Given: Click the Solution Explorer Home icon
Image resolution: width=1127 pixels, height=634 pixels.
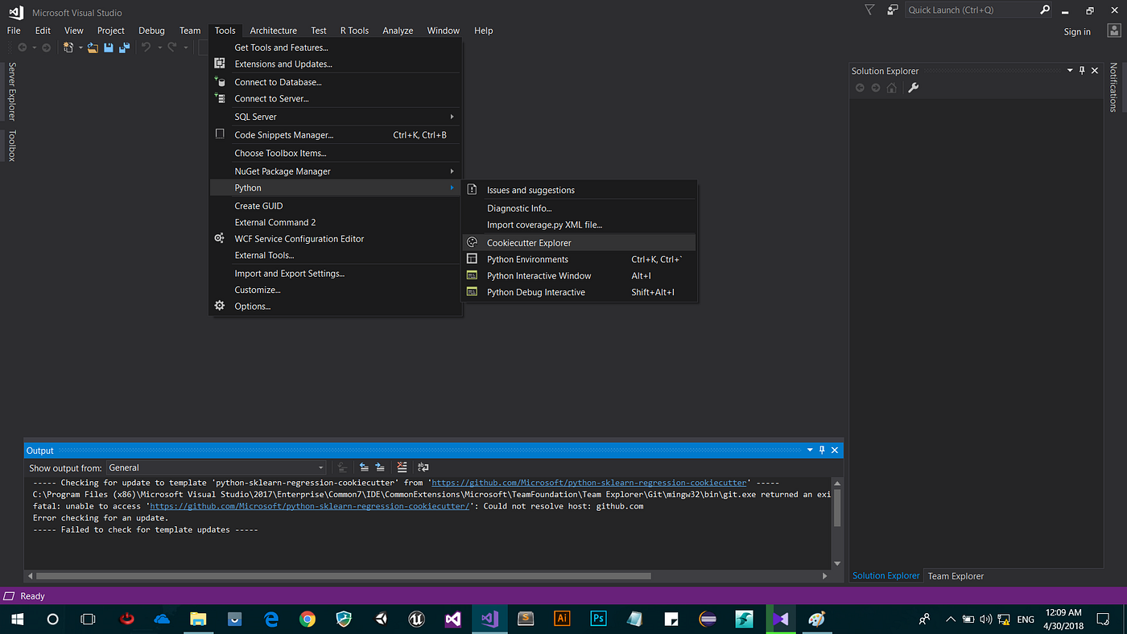Looking at the screenshot, I should [x=891, y=88].
